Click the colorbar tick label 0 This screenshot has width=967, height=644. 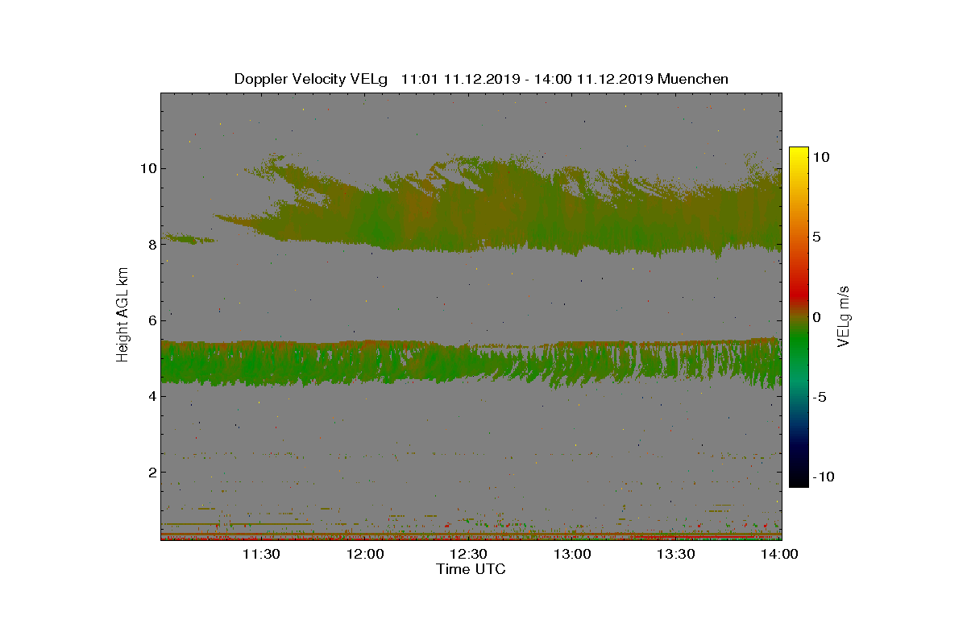[x=816, y=317]
